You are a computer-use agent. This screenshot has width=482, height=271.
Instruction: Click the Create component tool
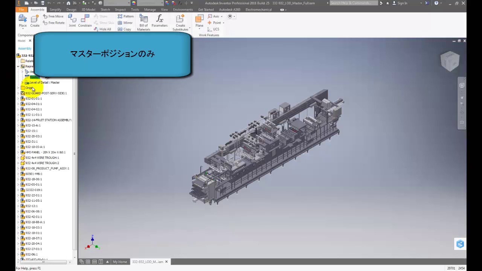tap(35, 21)
